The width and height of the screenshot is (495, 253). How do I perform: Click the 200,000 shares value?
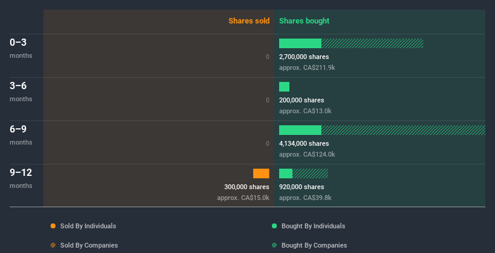tap(301, 101)
